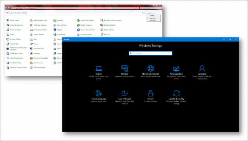Open Internet Options in Control Panel
Image resolution: width=248 pixels, height=141 pixels.
coord(14,39)
